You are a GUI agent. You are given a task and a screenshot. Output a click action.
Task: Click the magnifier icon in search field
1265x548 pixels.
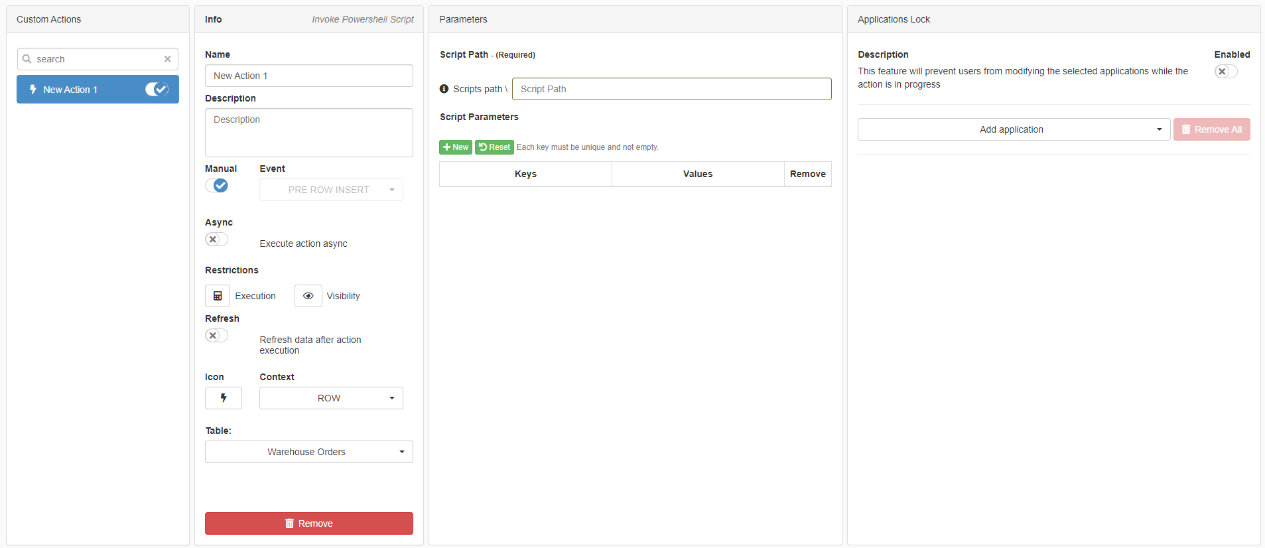point(27,59)
